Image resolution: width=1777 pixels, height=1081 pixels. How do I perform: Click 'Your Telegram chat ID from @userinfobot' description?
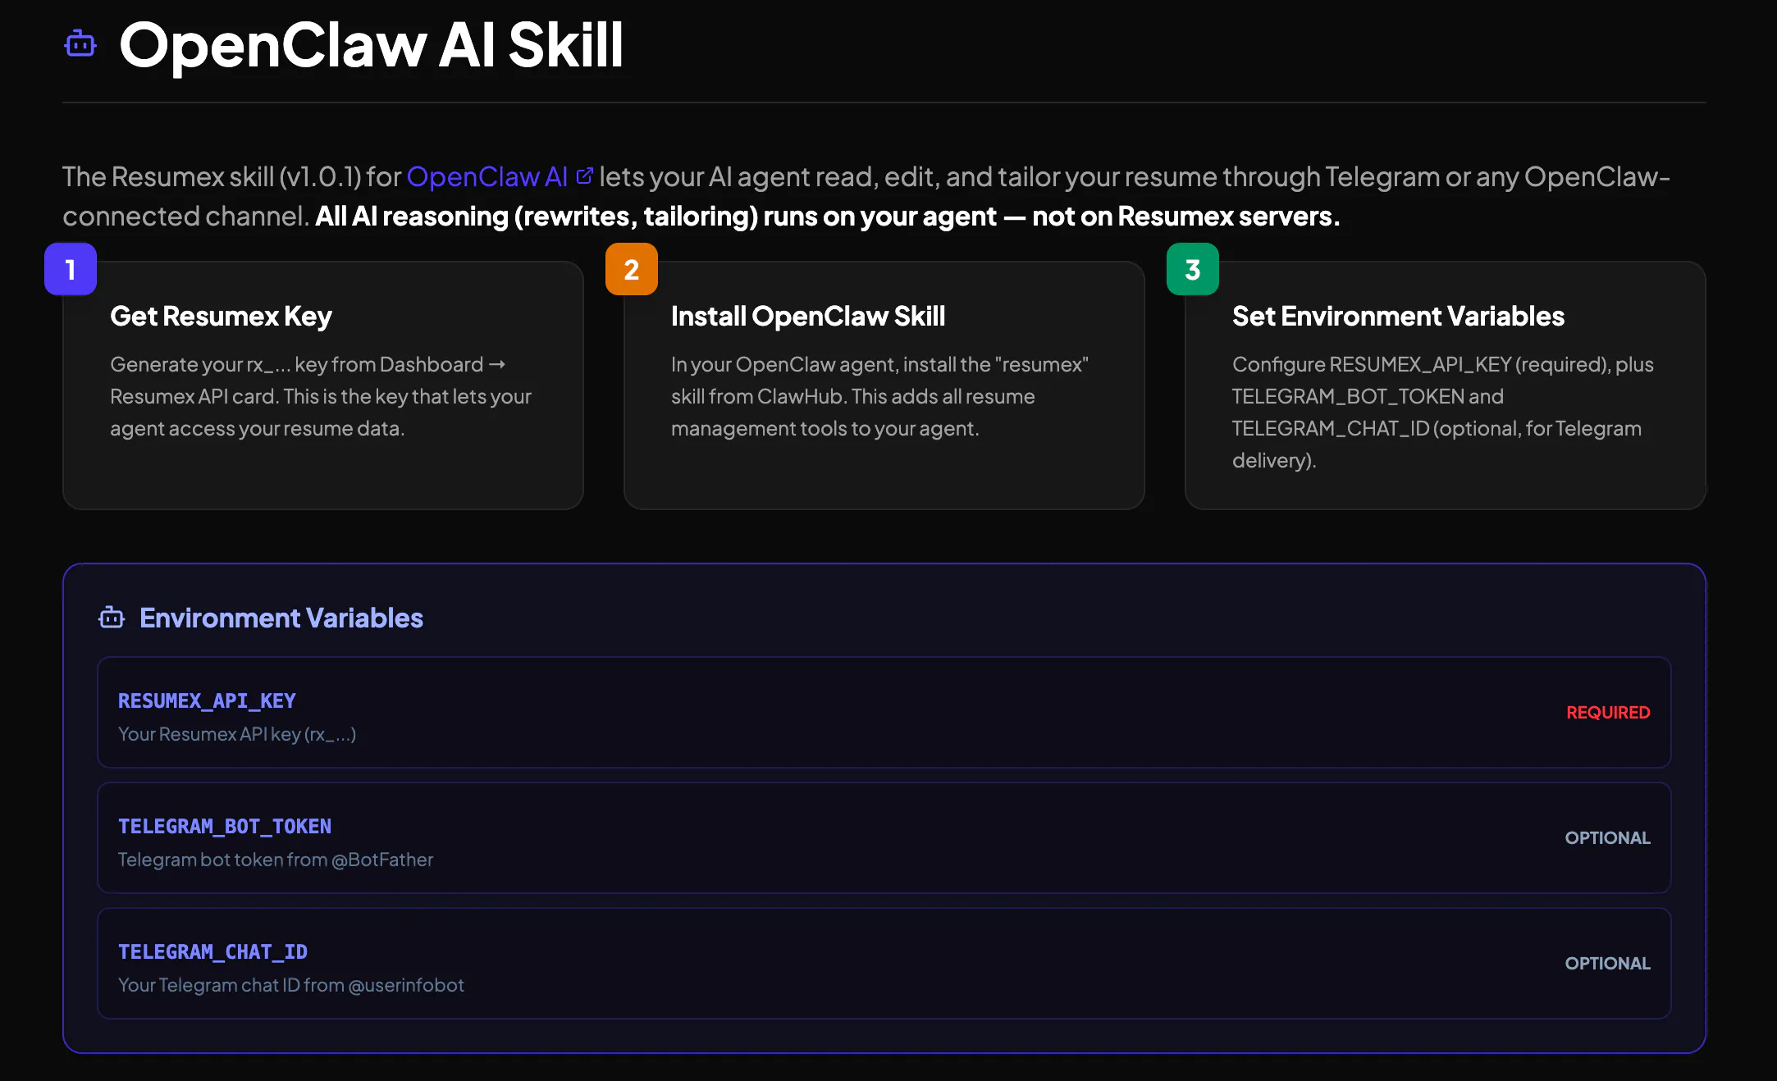(291, 985)
